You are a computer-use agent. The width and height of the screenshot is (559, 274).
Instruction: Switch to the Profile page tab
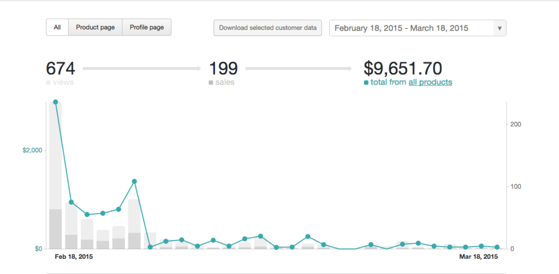coord(147,27)
